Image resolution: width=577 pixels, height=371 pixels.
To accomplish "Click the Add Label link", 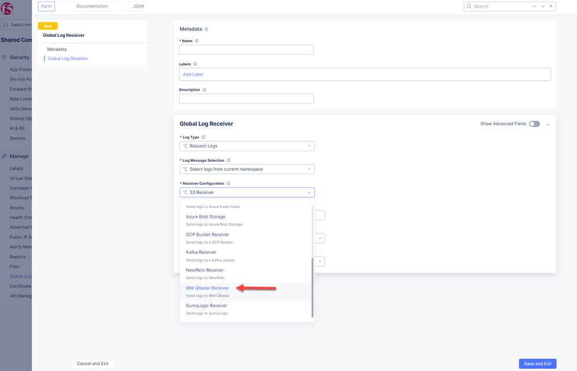I will coord(193,75).
